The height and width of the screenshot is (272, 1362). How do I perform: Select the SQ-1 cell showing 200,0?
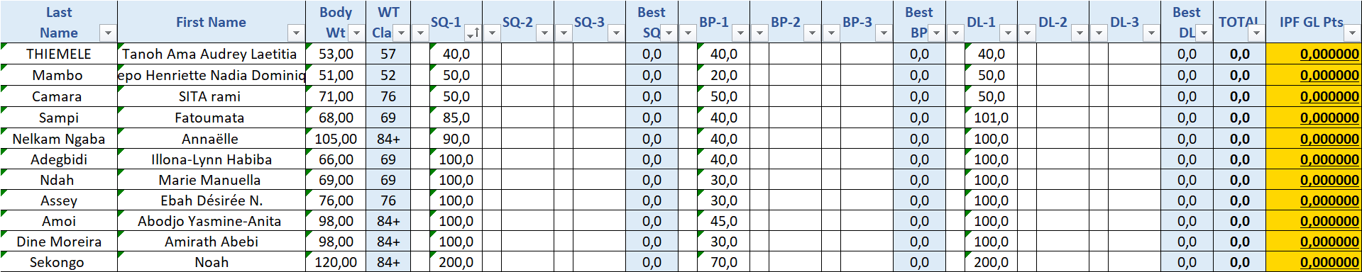[456, 262]
